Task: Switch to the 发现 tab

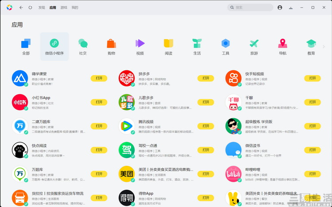Action: point(42,8)
